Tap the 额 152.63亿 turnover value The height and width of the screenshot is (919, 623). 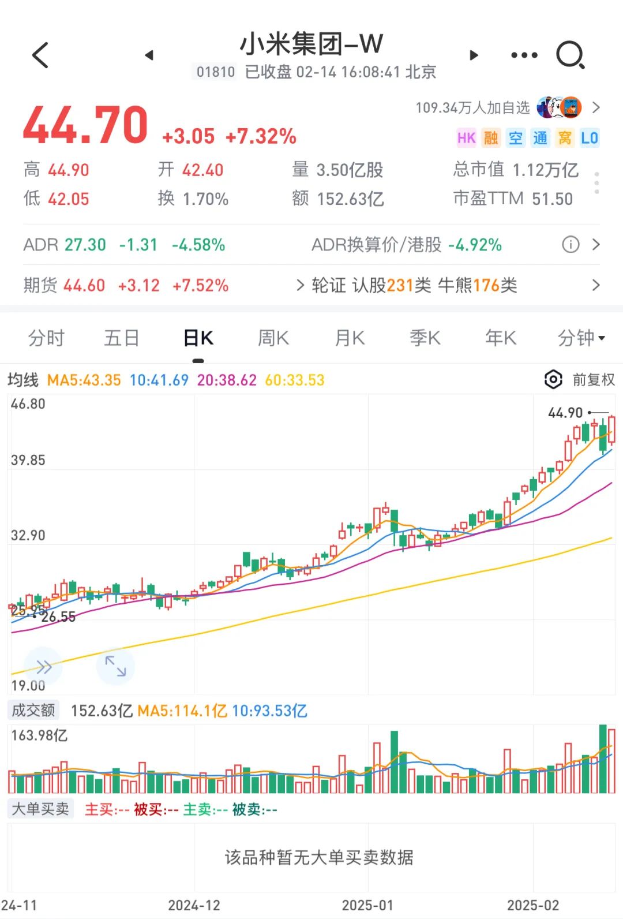point(338,199)
